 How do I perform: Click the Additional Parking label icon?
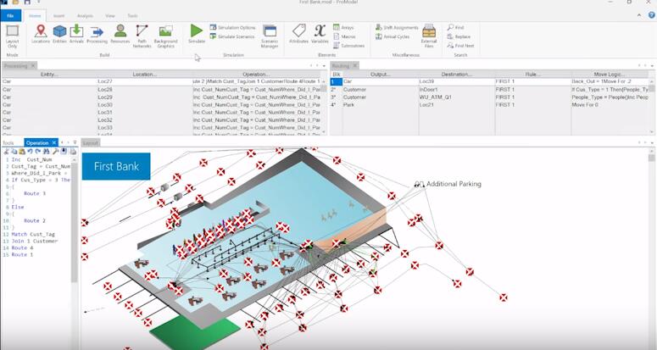click(x=419, y=184)
